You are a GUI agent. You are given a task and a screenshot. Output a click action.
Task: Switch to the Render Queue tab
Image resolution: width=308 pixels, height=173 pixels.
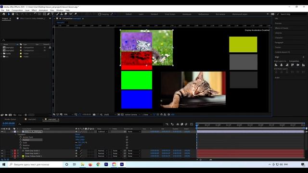tap(10, 119)
